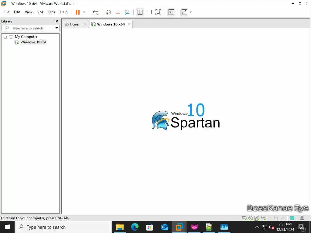
Task: Click the floppy drive status icon
Action: 257,218
